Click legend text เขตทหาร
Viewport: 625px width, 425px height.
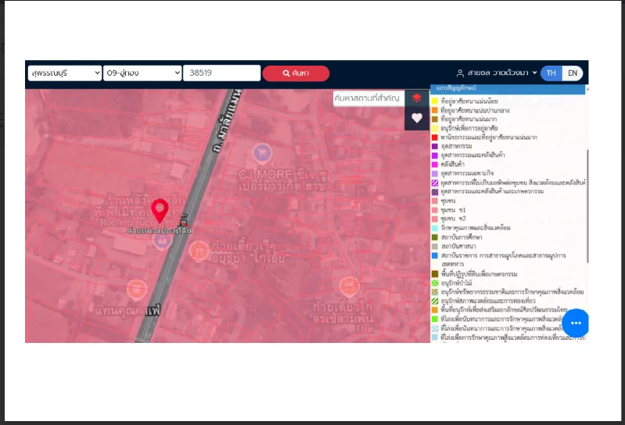453,264
